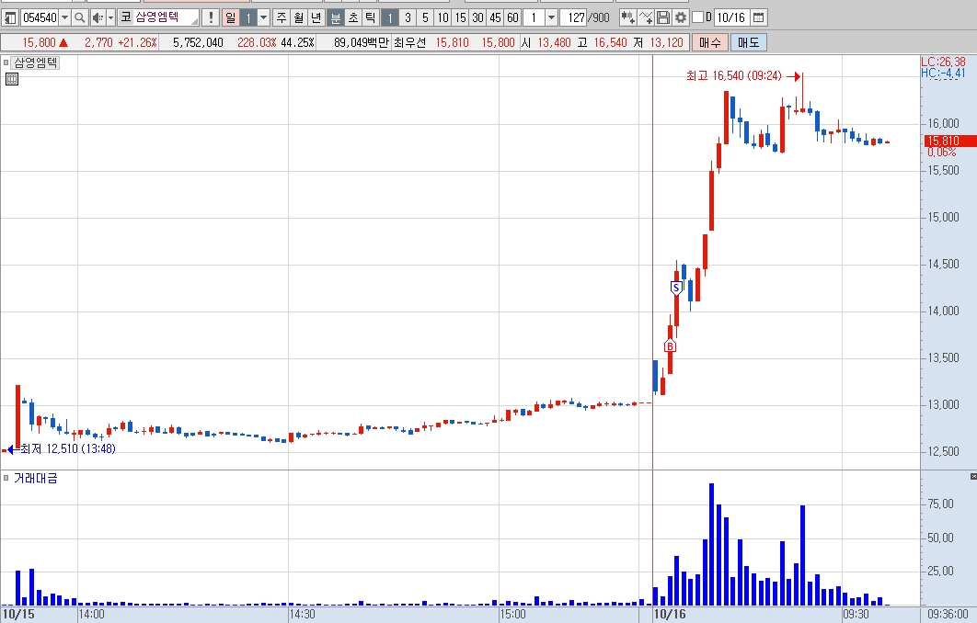
Task: Open the custom interval dropdown beside 60
Action: (551, 17)
